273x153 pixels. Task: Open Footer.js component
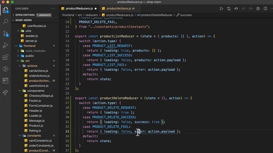[35, 101]
